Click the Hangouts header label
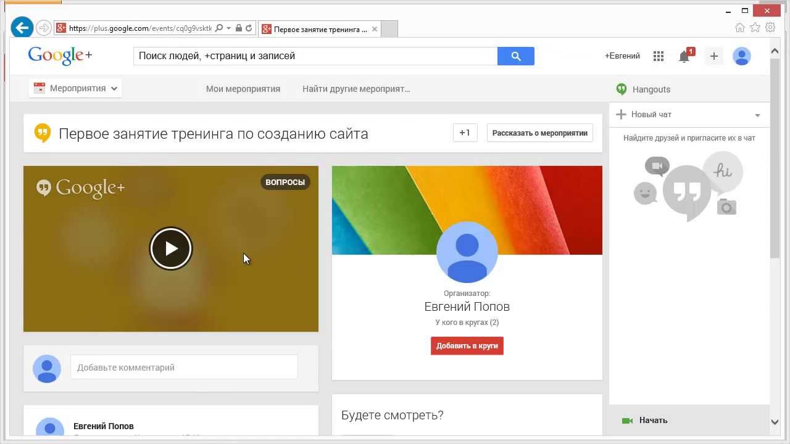The width and height of the screenshot is (790, 444). pos(651,89)
